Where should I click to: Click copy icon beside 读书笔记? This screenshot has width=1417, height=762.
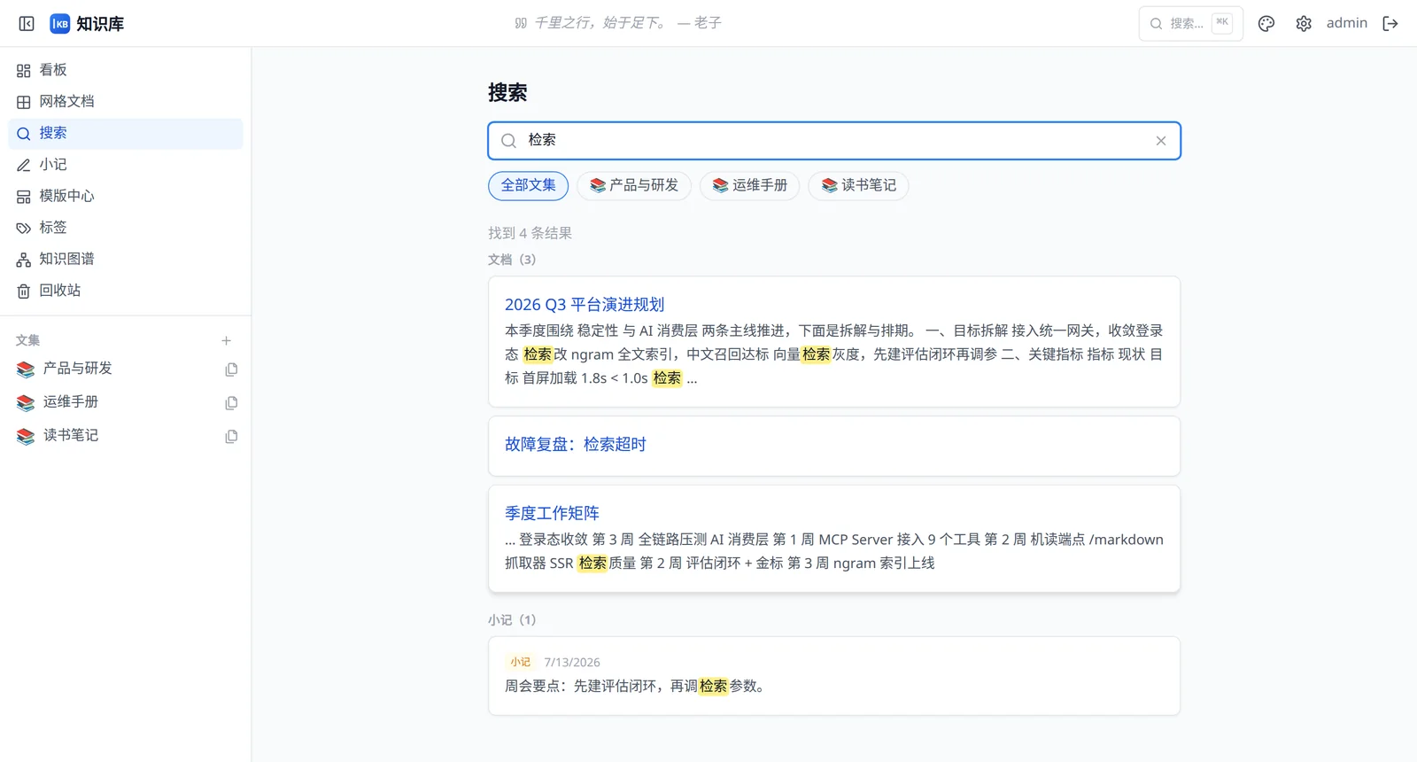click(x=231, y=437)
